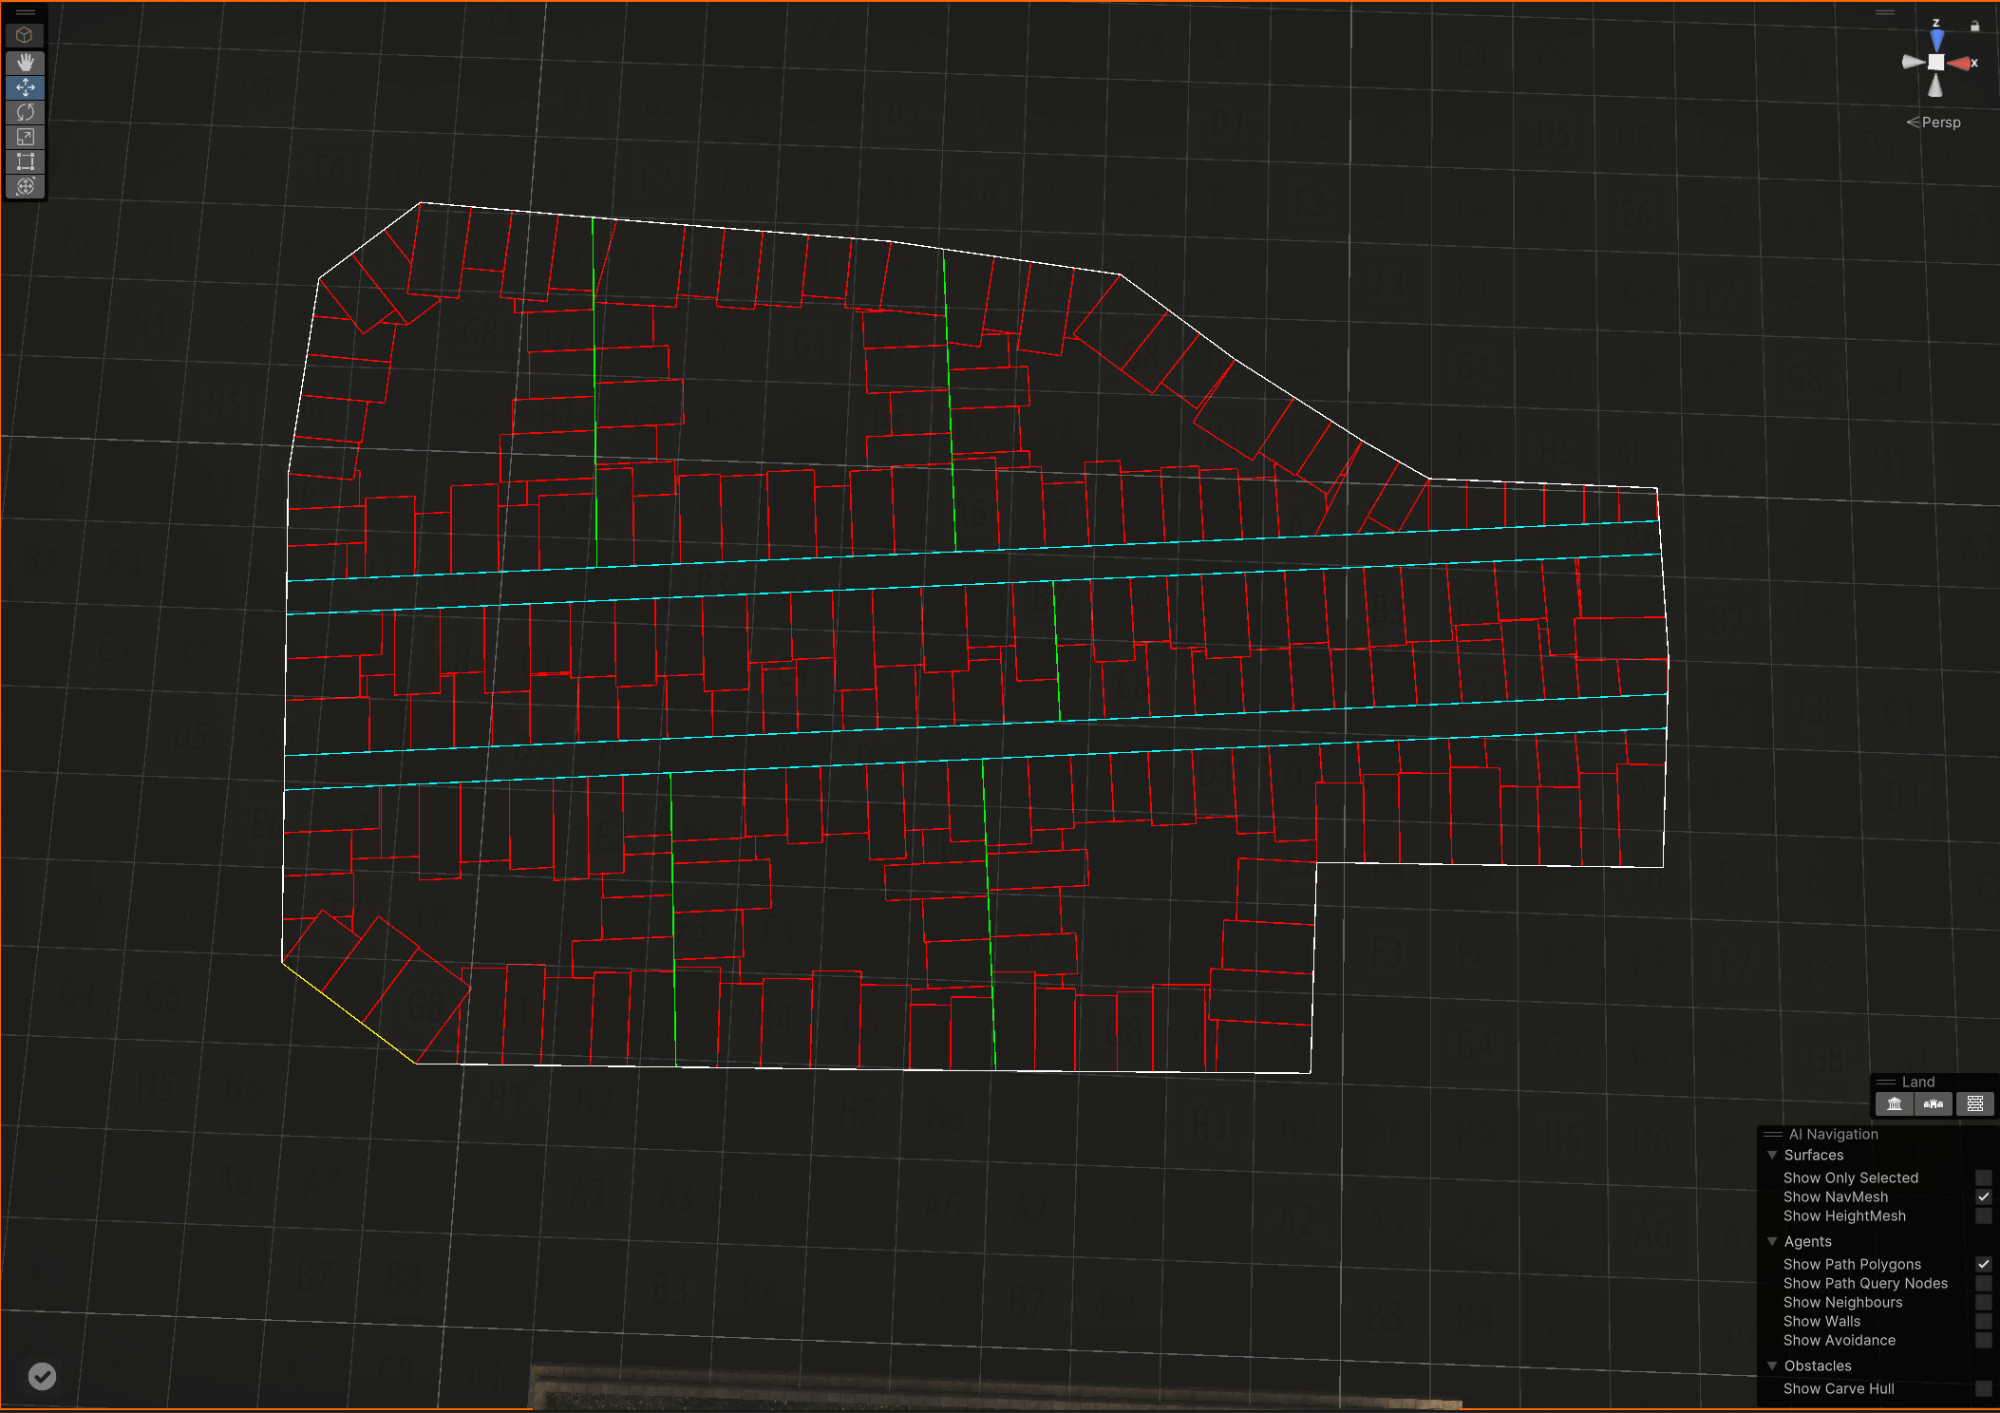Click the Land brick wall icon

coord(1974,1103)
